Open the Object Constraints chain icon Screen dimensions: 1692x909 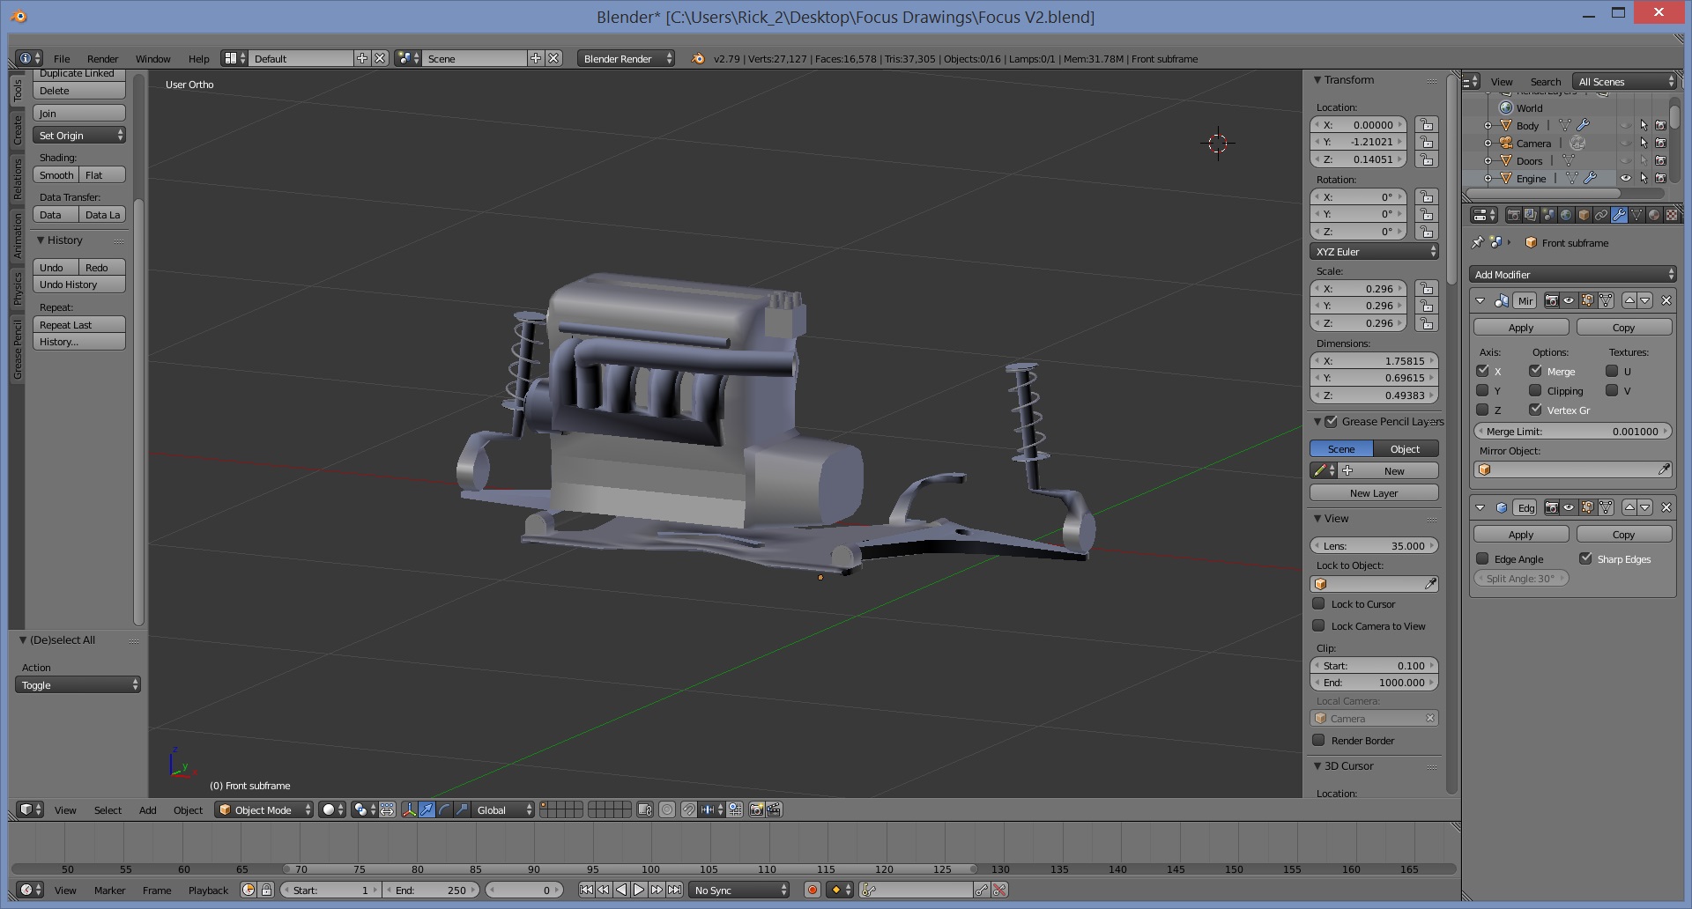click(1601, 215)
